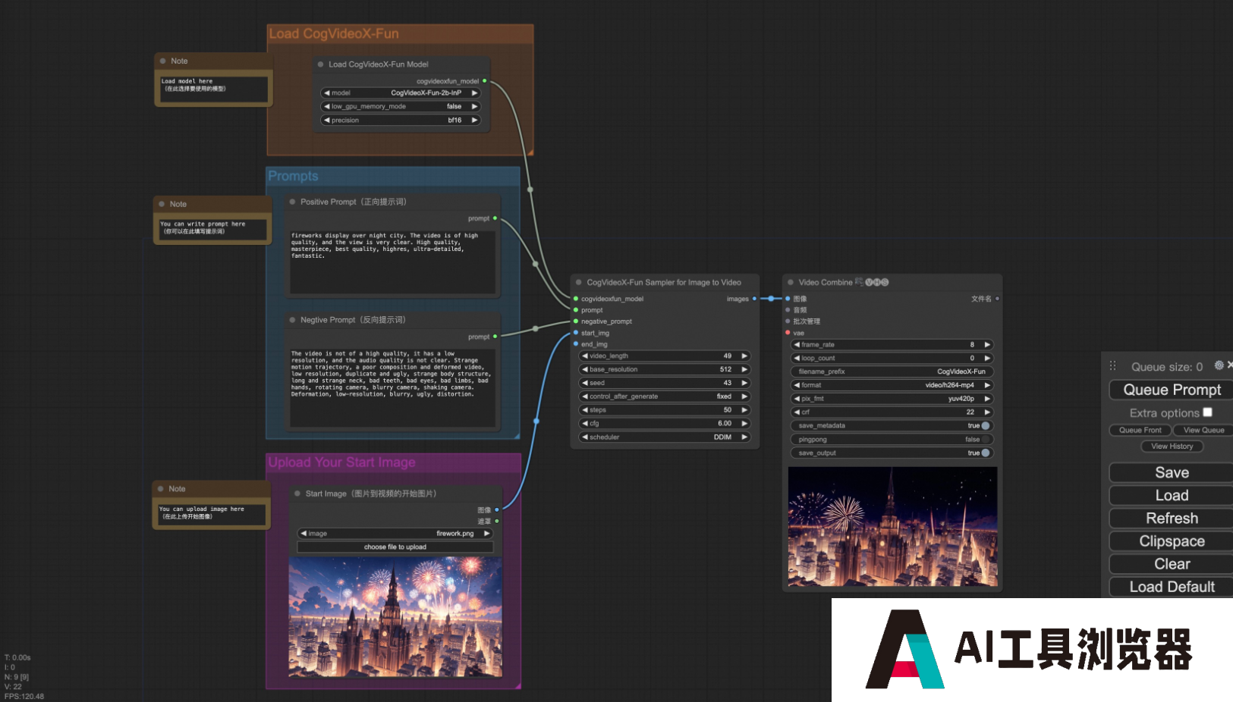This screenshot has width=1233, height=702.
Task: Click the cogvideoxfun_model output port on loader node
Action: point(484,81)
